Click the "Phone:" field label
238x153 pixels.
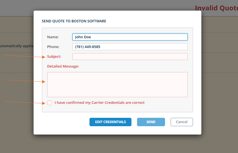(53, 47)
